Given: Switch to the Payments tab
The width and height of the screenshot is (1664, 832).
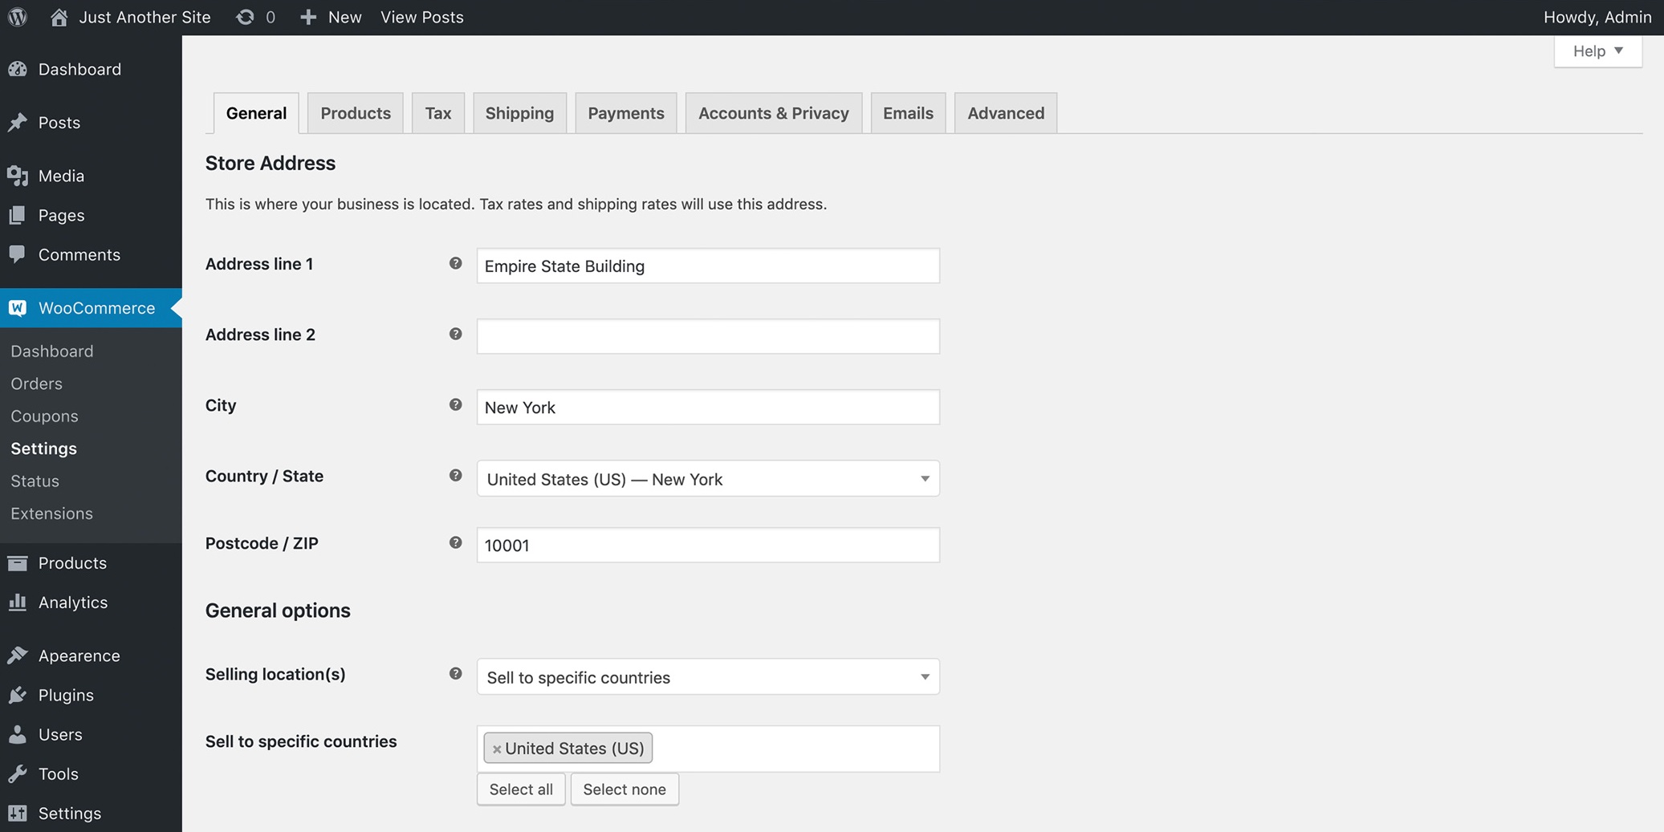Looking at the screenshot, I should [x=625, y=113].
